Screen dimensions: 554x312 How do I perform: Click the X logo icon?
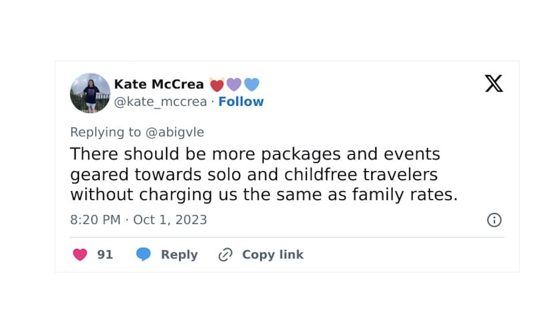pos(494,83)
